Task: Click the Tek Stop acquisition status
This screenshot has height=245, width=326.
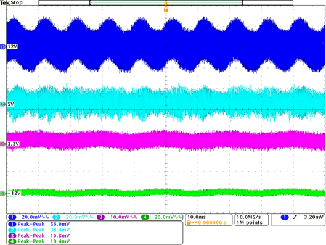Action: point(11,2)
